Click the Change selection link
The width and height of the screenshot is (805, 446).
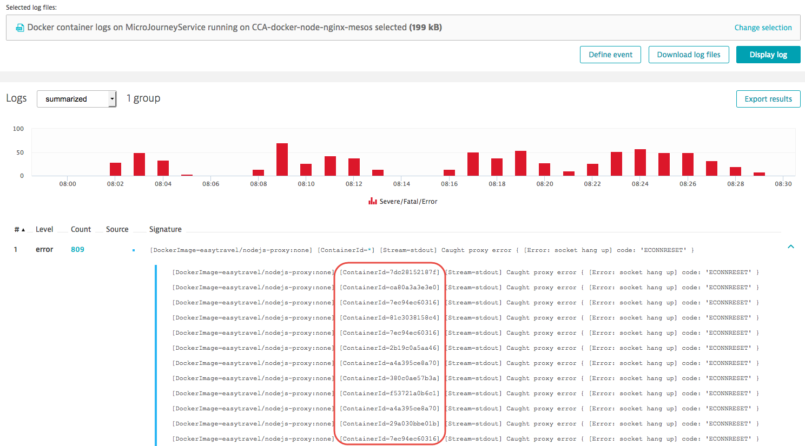click(763, 28)
